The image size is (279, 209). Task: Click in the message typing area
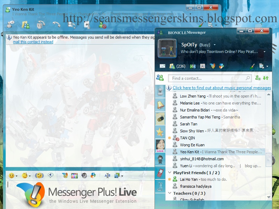click(x=80, y=195)
